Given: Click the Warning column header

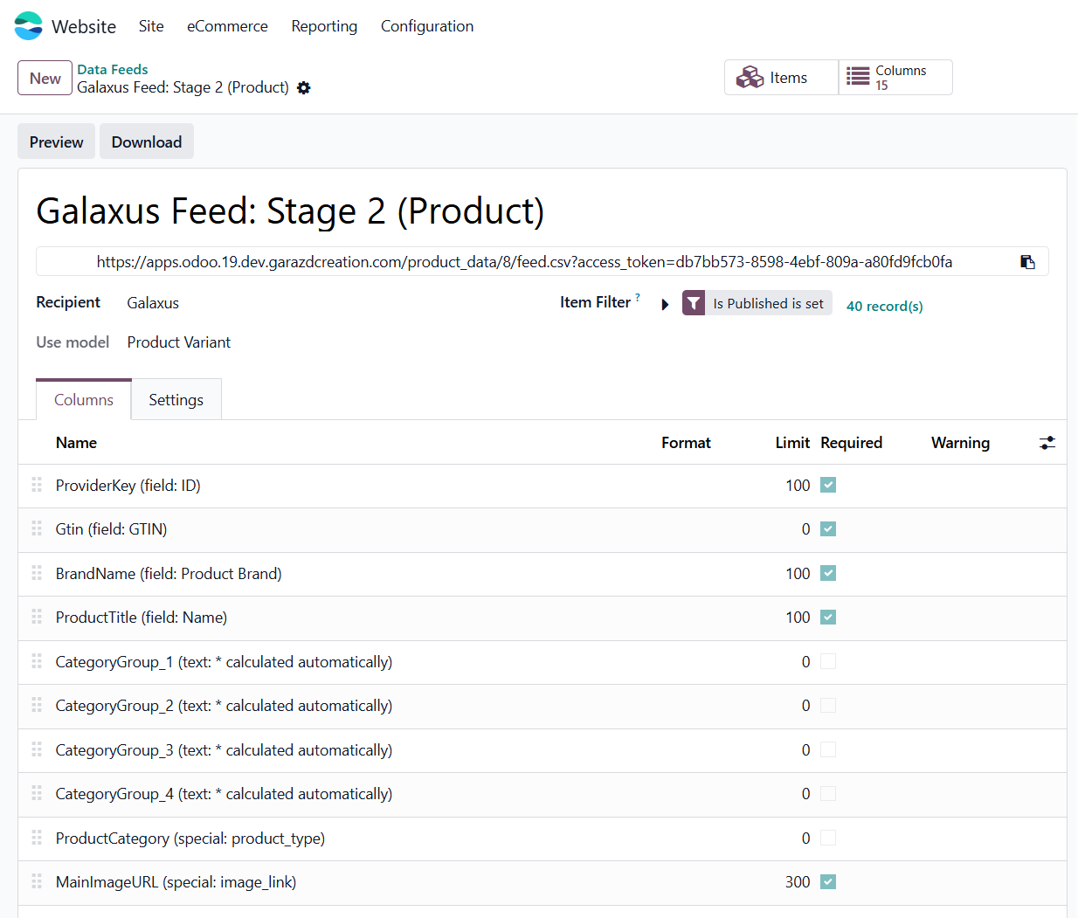Looking at the screenshot, I should (960, 443).
